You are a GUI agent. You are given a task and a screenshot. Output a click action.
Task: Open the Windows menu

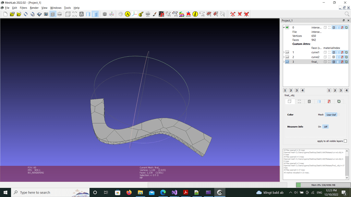56,8
